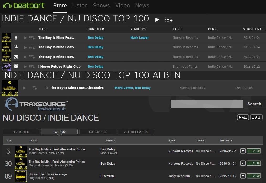Open Traxsource position 3 track artwork

(21, 151)
